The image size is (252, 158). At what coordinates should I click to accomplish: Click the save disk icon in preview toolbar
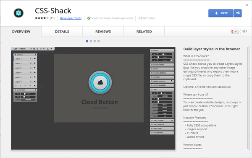(x=37, y=49)
